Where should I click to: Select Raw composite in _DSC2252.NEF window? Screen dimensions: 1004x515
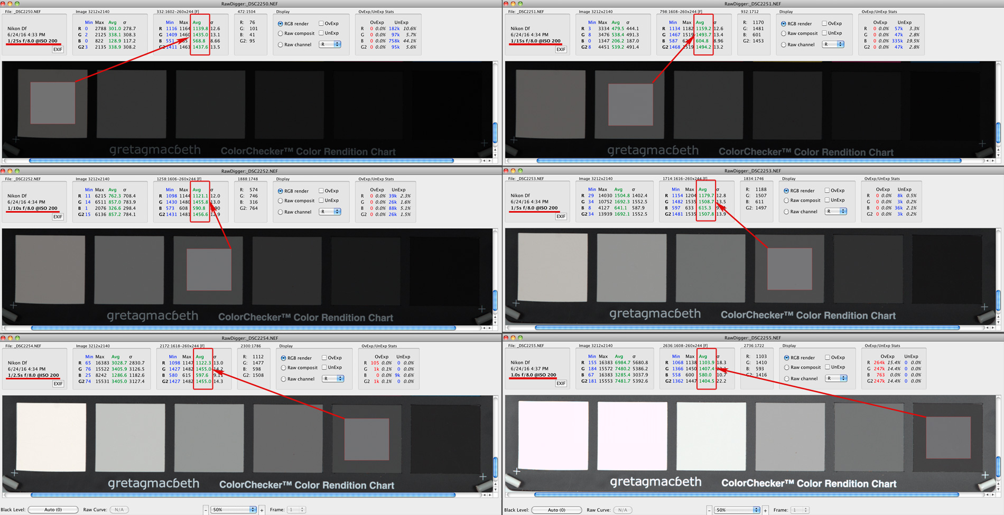(281, 201)
